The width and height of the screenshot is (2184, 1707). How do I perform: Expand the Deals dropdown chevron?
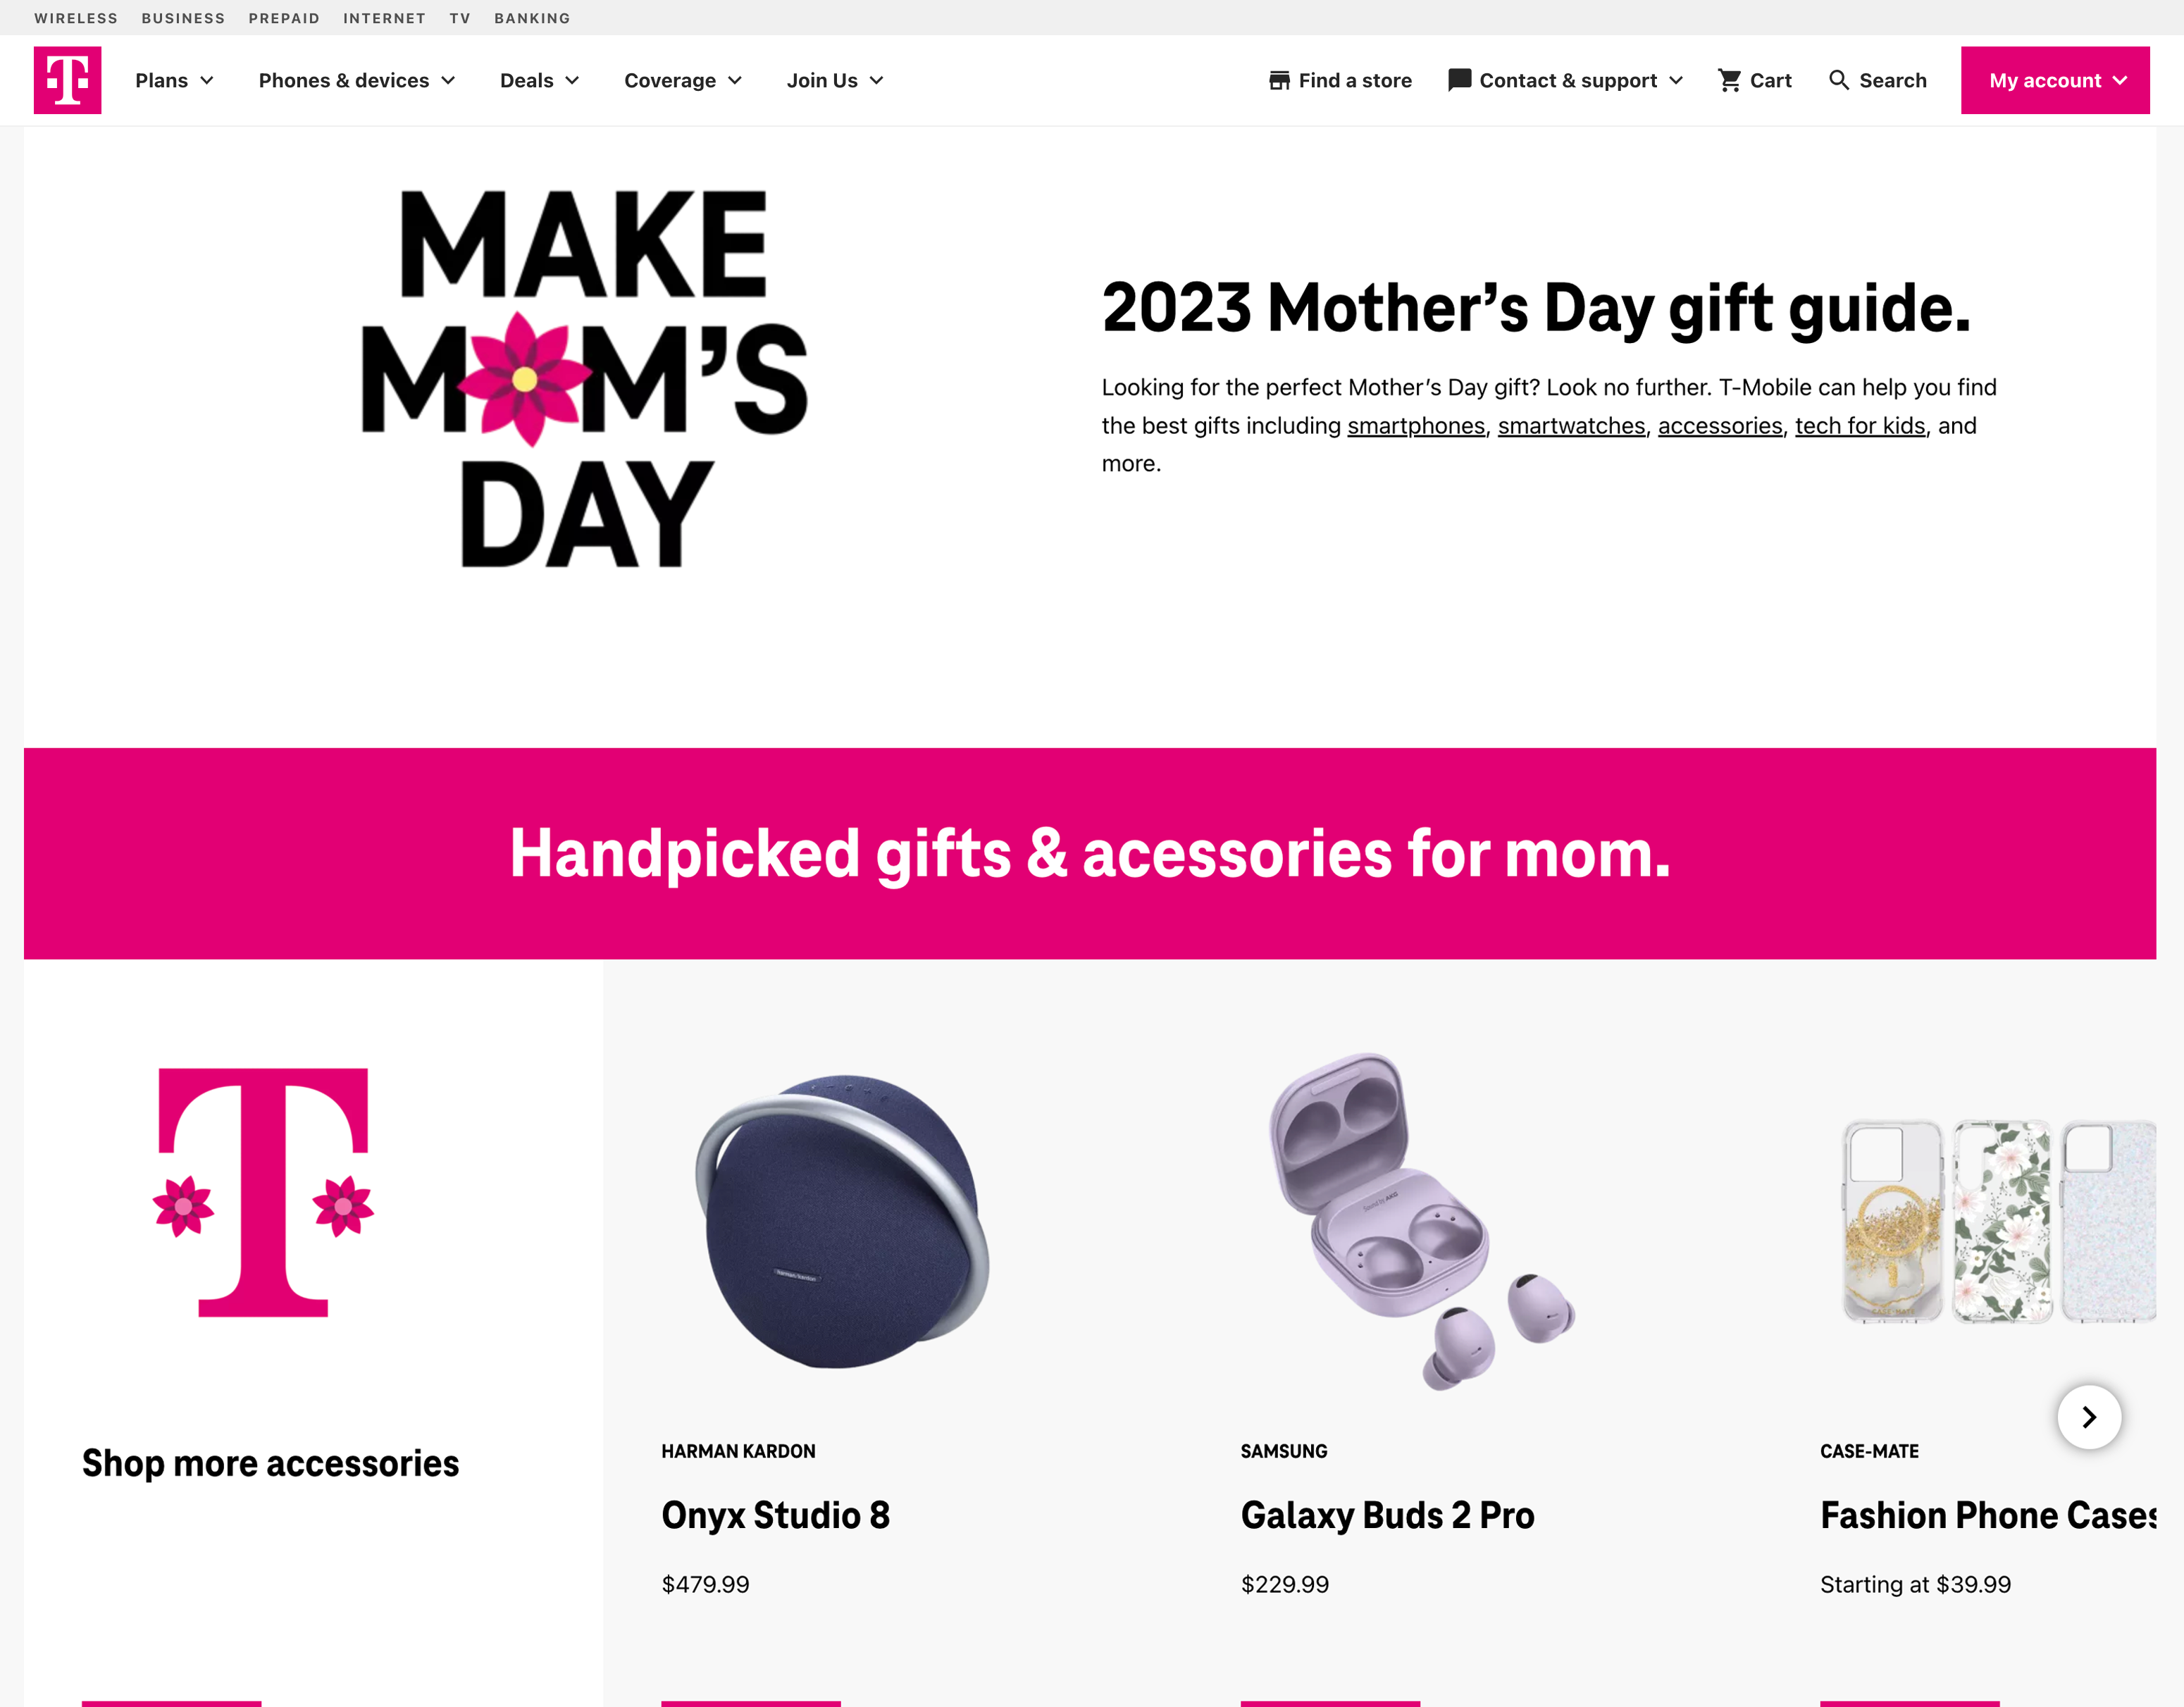[x=572, y=80]
